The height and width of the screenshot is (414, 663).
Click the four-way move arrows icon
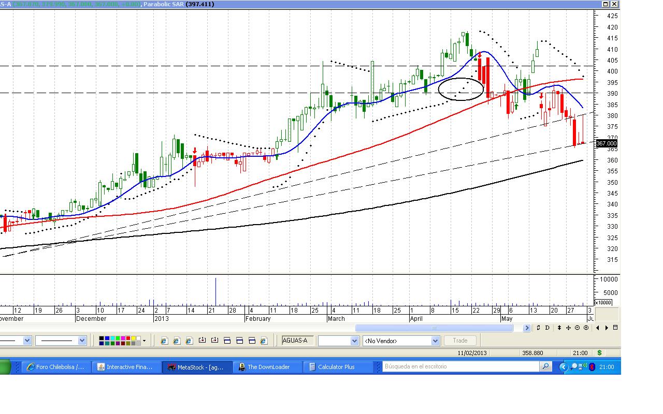pos(568,328)
